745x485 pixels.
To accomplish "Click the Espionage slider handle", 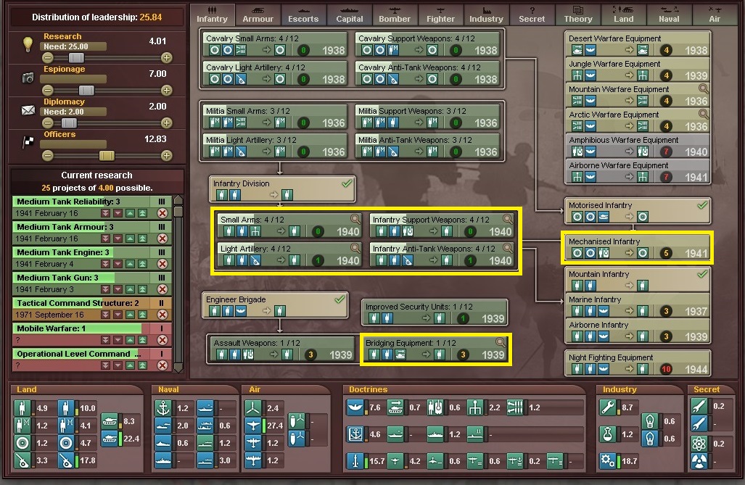I will click(x=86, y=90).
